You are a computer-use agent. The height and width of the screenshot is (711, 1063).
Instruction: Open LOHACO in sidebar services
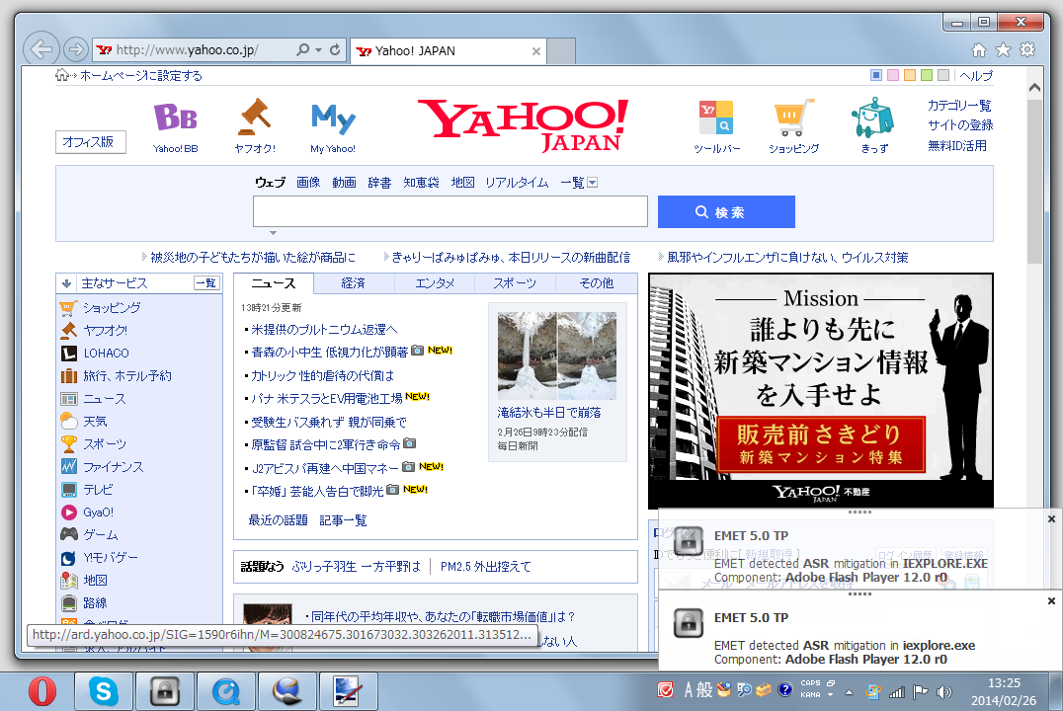tap(106, 354)
